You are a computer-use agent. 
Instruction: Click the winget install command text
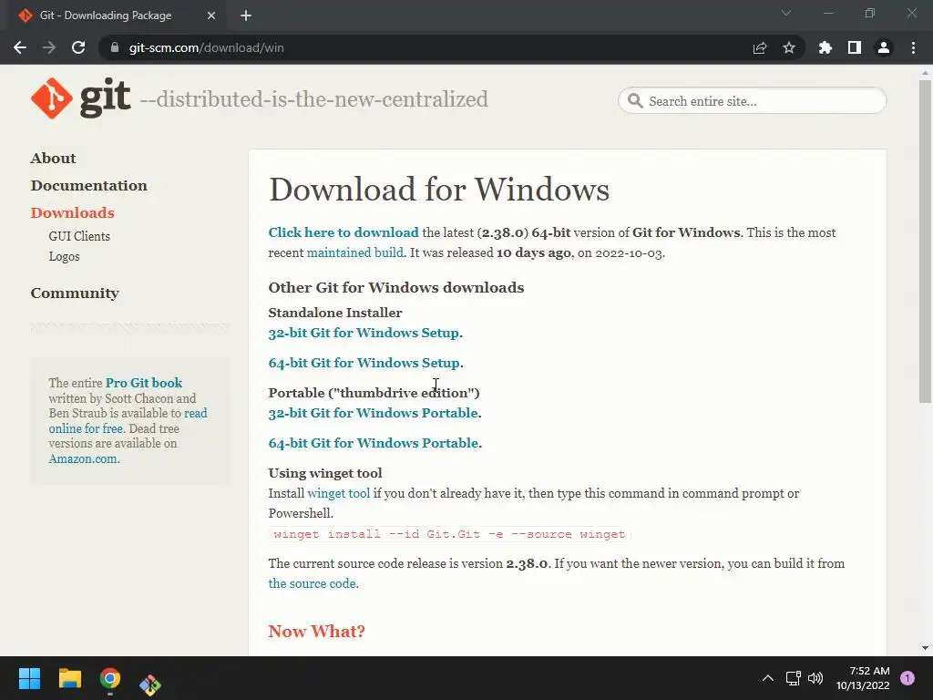pos(449,534)
